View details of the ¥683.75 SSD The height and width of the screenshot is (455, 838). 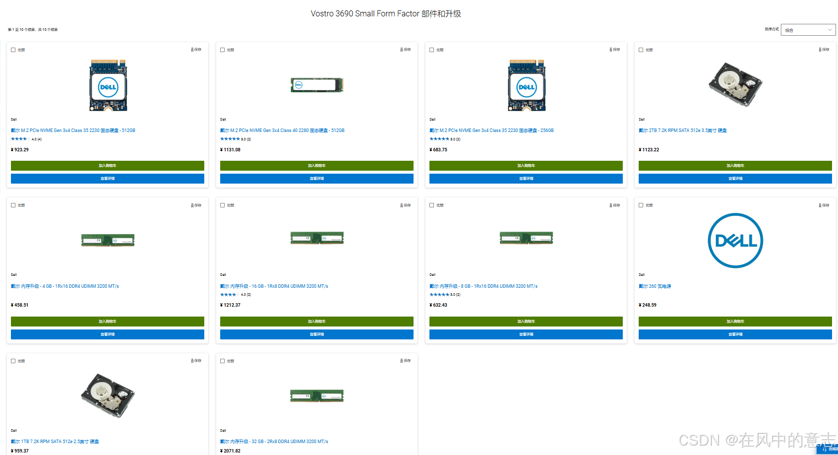click(x=526, y=179)
